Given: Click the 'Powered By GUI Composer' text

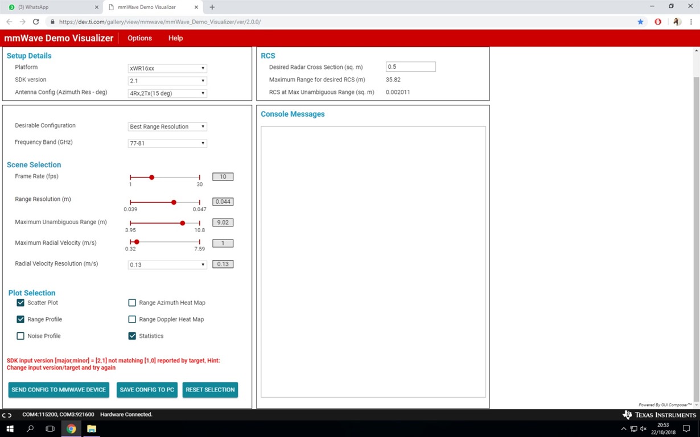Looking at the screenshot, I should tap(665, 405).
